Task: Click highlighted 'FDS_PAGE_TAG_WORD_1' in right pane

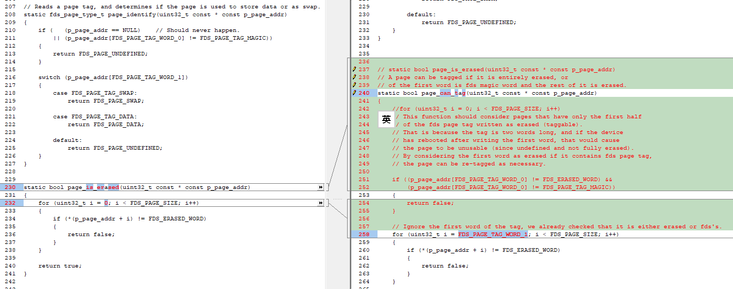Action: pos(492,235)
